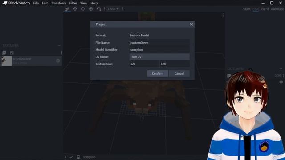Screen dimensions: 285x160
Task: Confirm the Project dialog settings
Action: tap(158, 73)
